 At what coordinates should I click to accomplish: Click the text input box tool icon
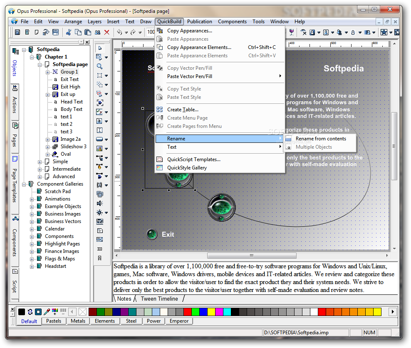(x=99, y=130)
